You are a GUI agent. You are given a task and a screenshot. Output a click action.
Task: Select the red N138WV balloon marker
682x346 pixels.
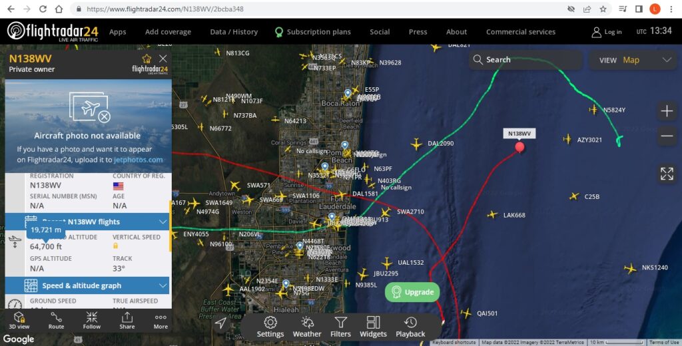point(519,147)
